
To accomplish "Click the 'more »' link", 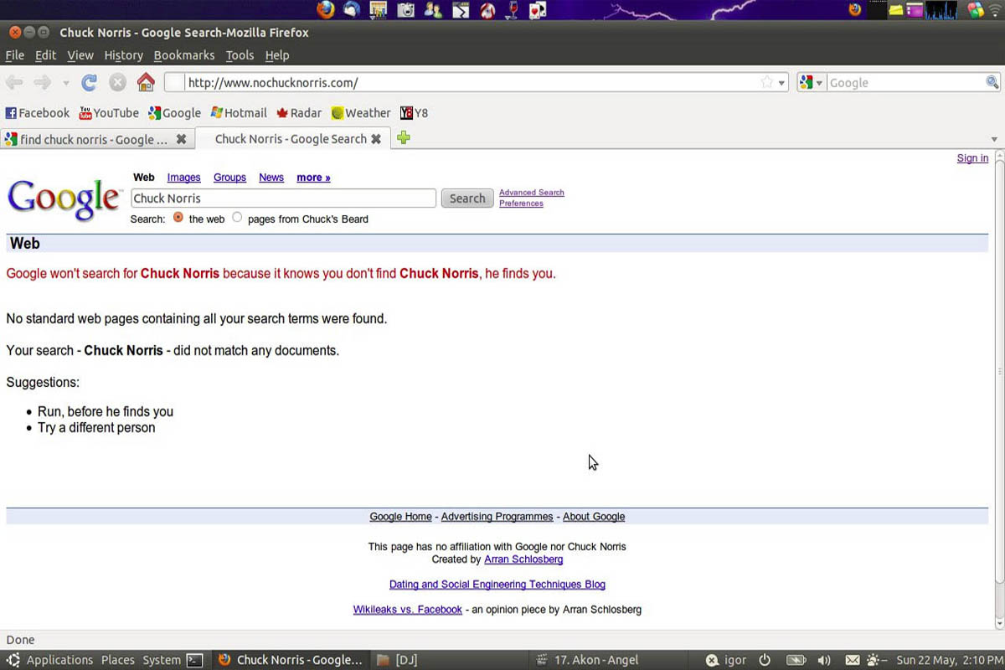I will (313, 178).
